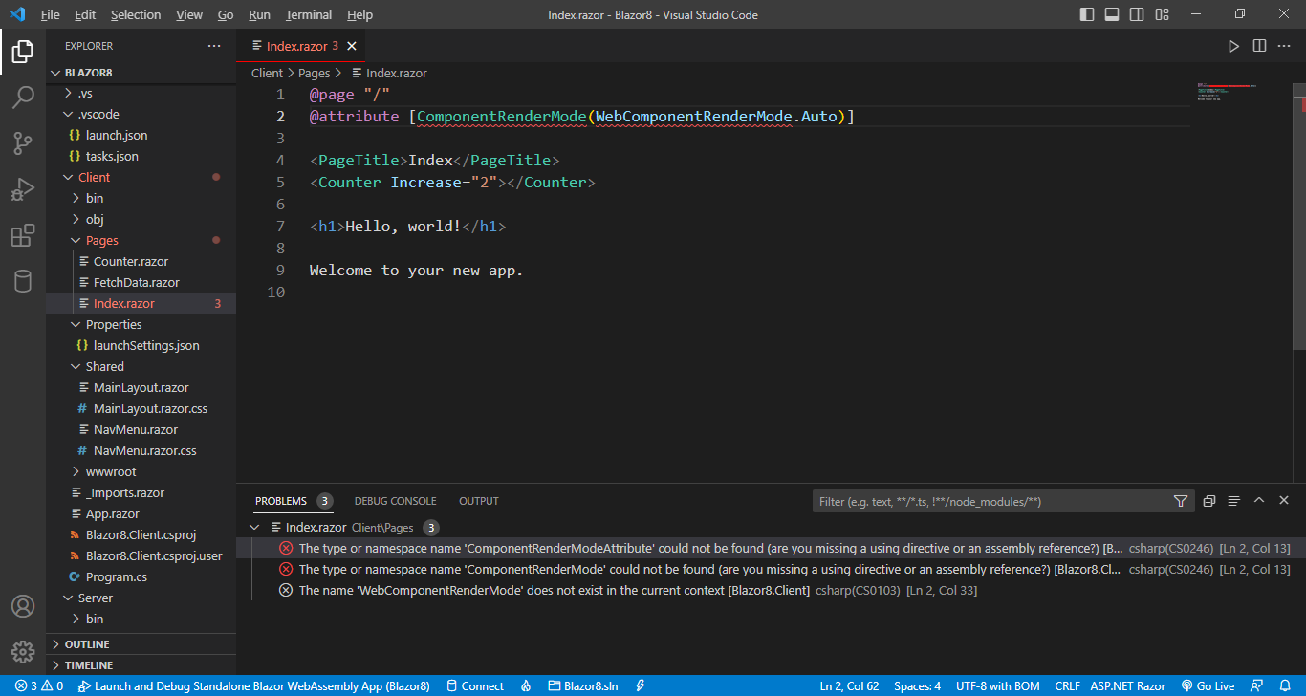Open the File menu
1306x696 pixels.
50,14
